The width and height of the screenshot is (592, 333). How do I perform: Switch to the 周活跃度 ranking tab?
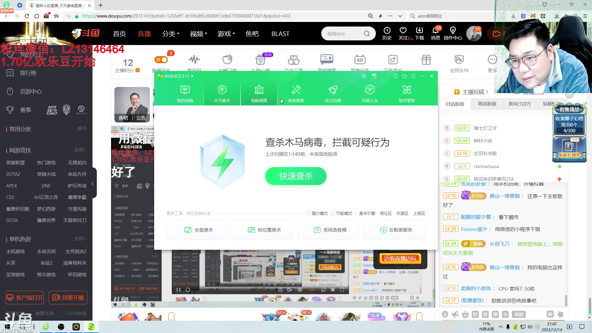click(x=487, y=104)
